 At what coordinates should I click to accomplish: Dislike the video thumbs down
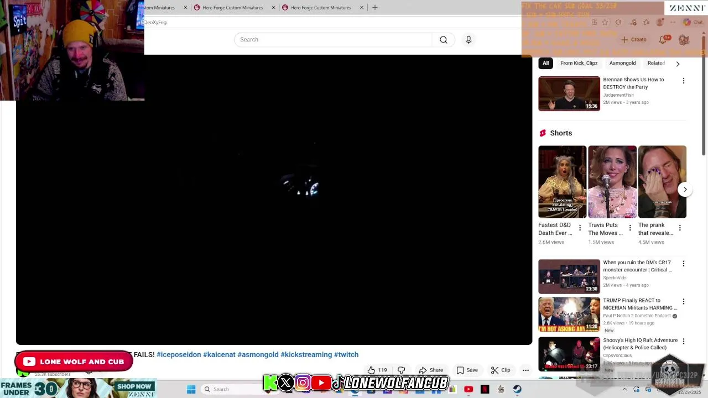coord(402,370)
